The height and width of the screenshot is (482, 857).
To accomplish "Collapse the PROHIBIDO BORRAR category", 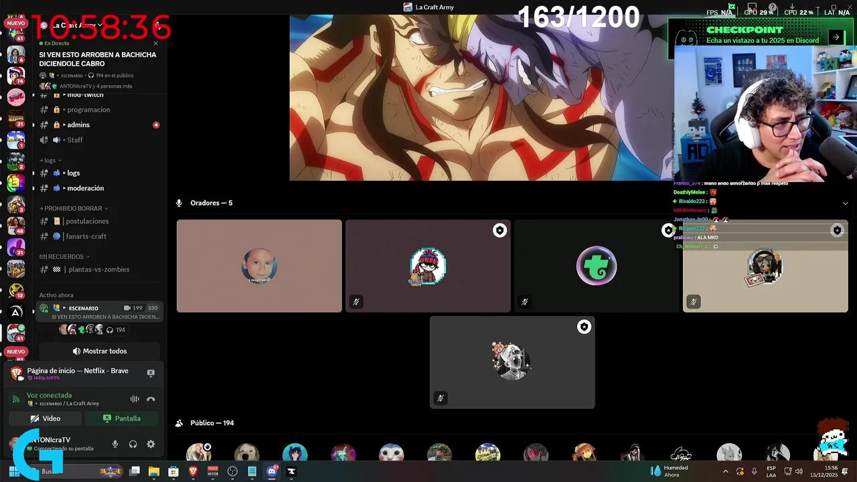I will [74, 208].
